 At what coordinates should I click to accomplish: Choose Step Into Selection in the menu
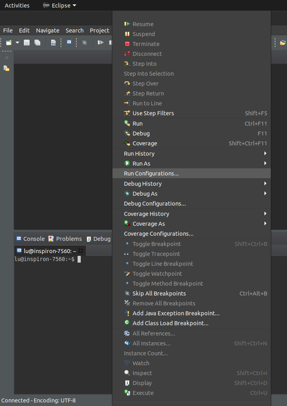pos(192,74)
